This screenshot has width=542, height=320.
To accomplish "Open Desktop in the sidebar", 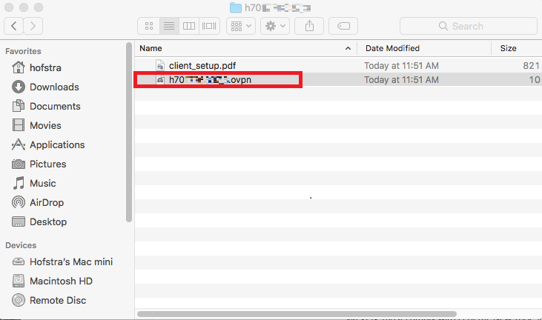I will (48, 222).
